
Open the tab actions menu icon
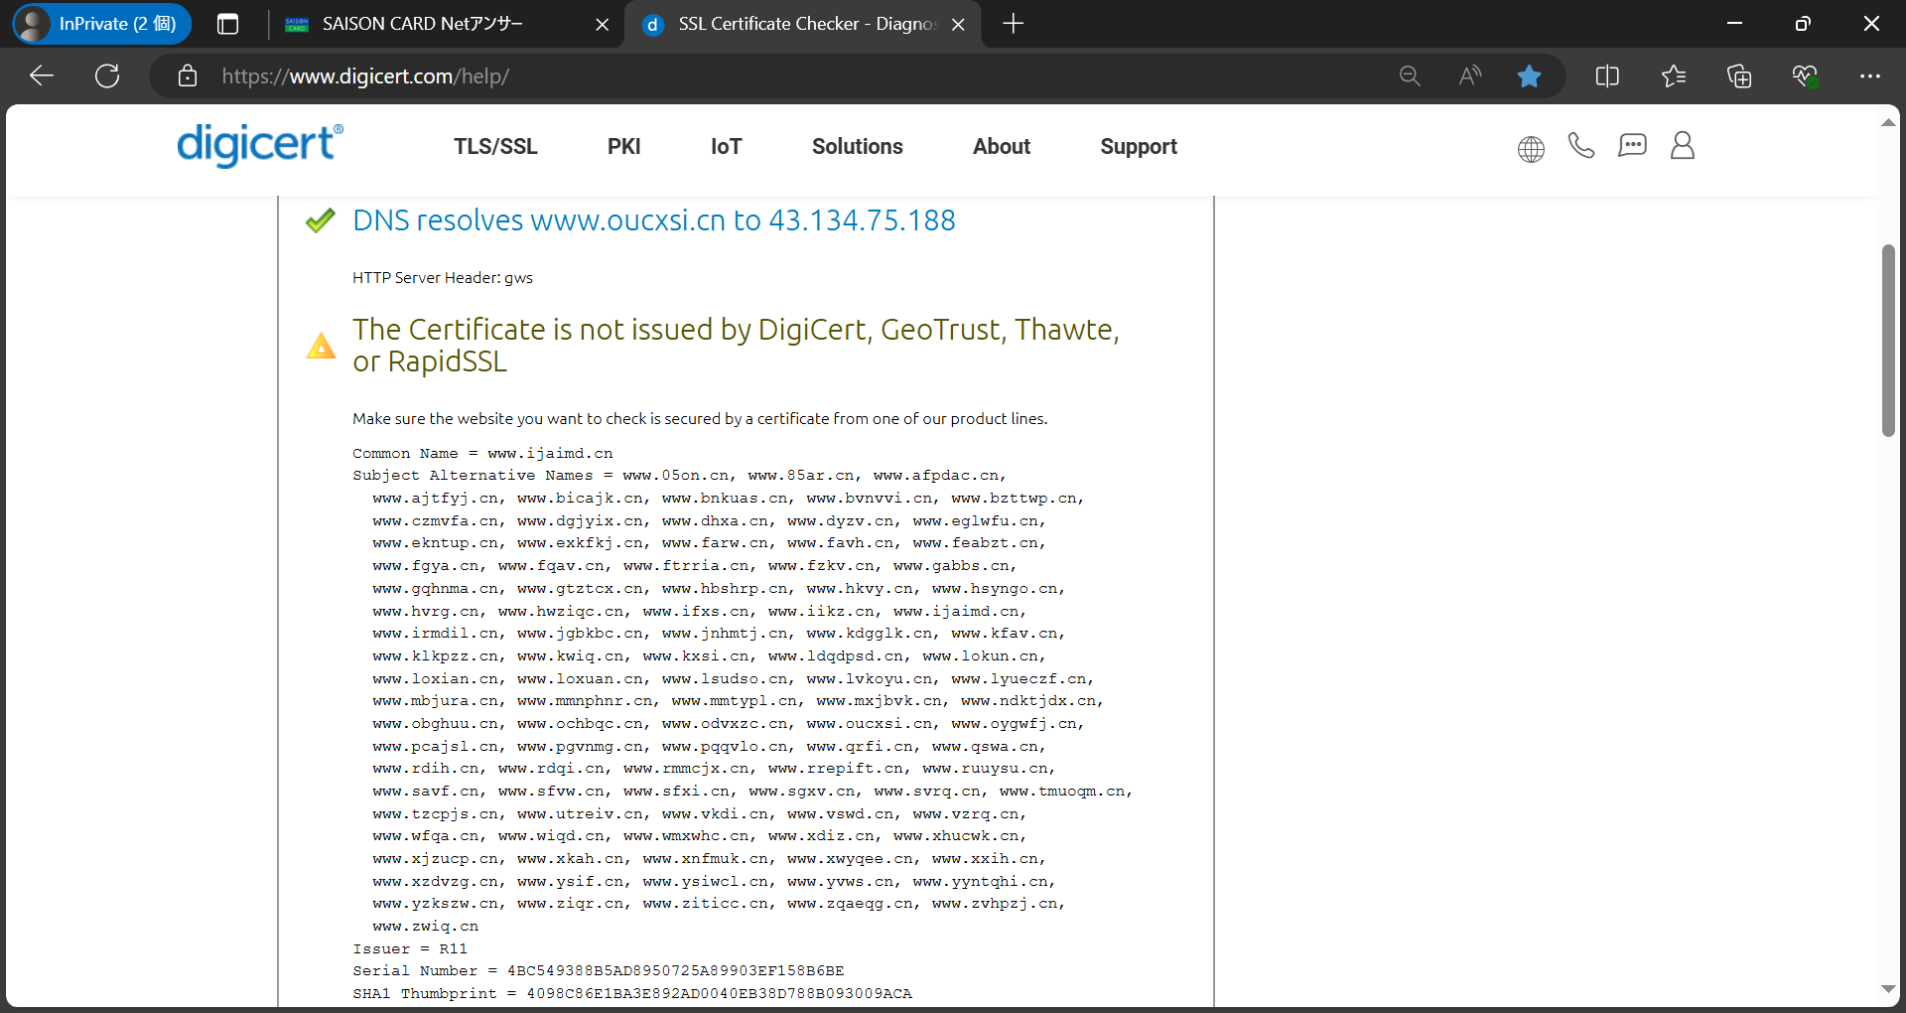tap(227, 24)
